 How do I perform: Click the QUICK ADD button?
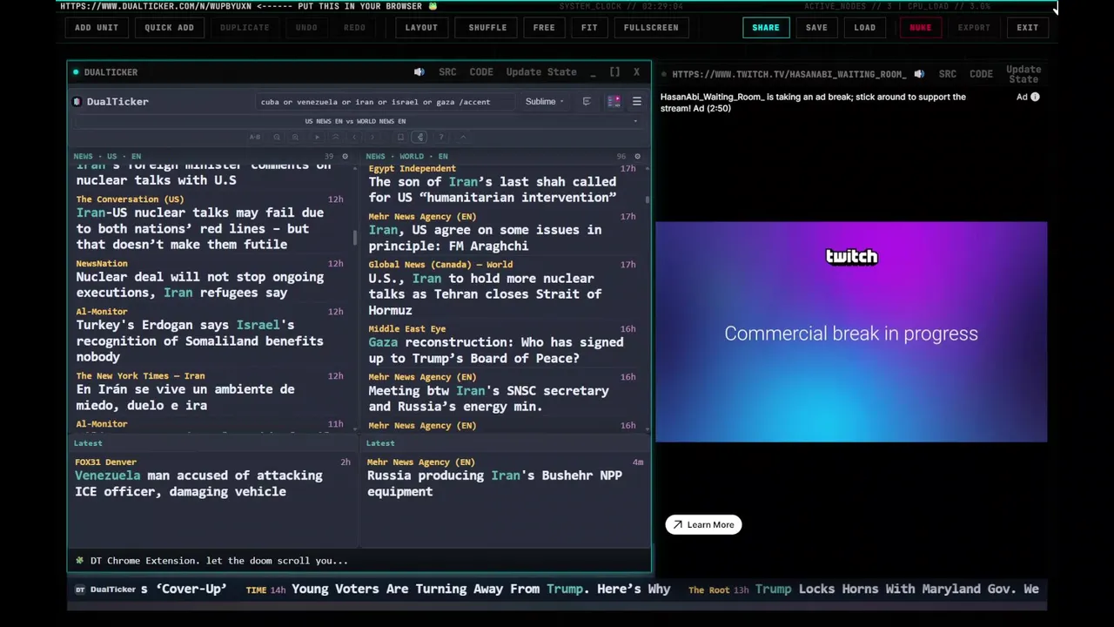click(170, 27)
